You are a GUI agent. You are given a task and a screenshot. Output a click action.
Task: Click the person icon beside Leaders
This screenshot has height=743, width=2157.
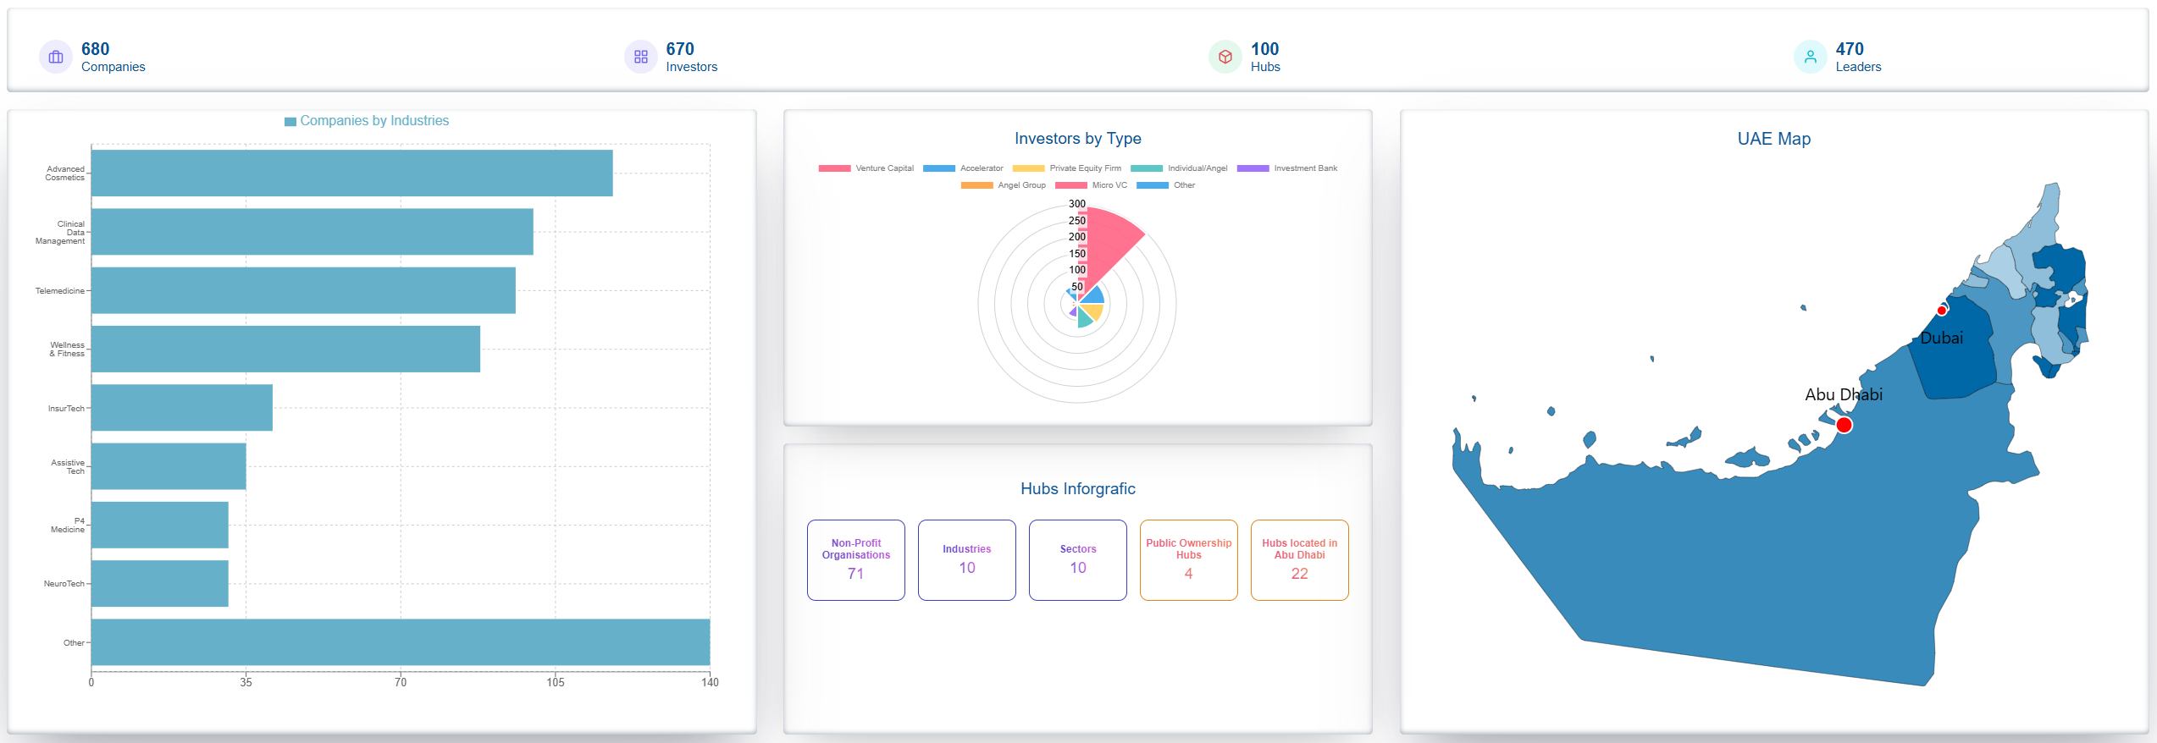pyautogui.click(x=1810, y=58)
